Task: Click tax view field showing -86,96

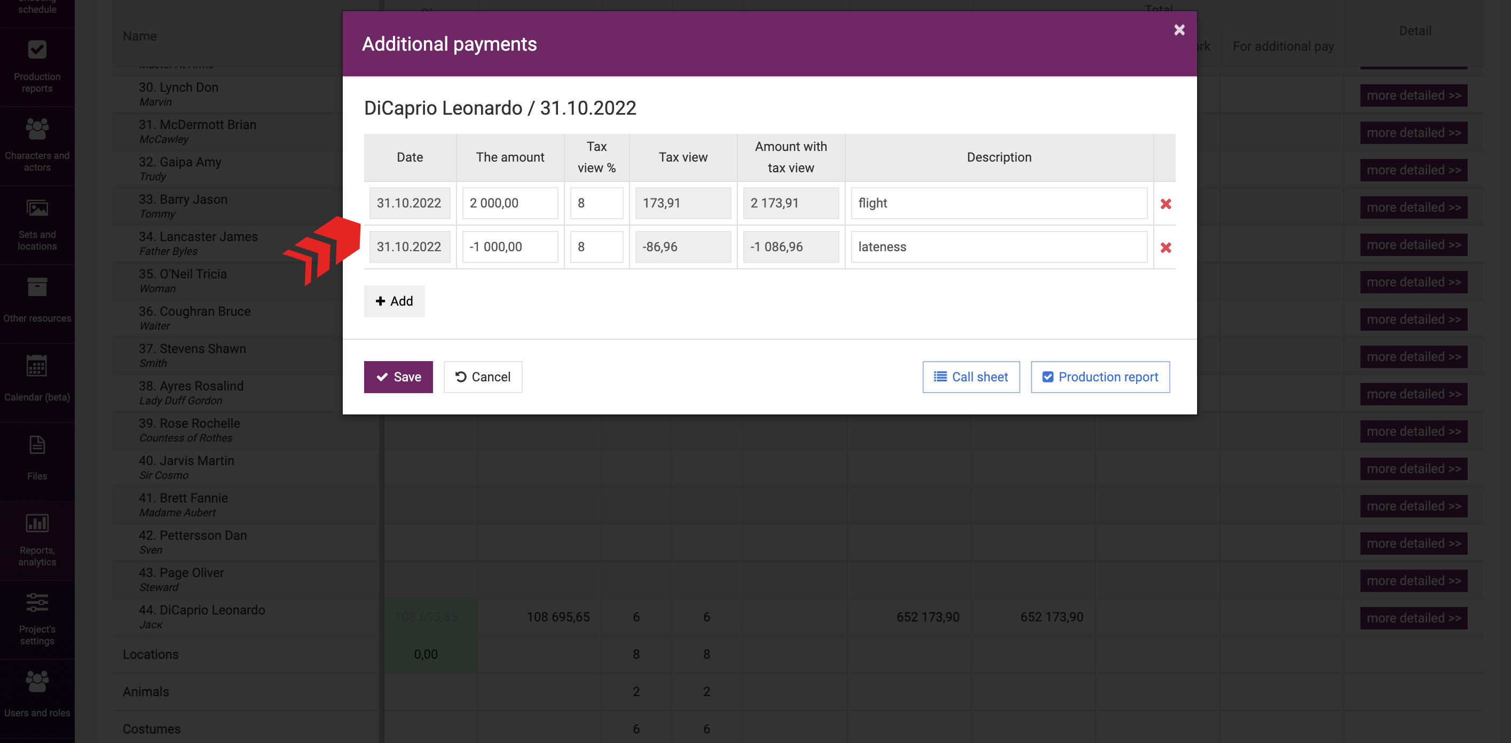Action: point(683,247)
